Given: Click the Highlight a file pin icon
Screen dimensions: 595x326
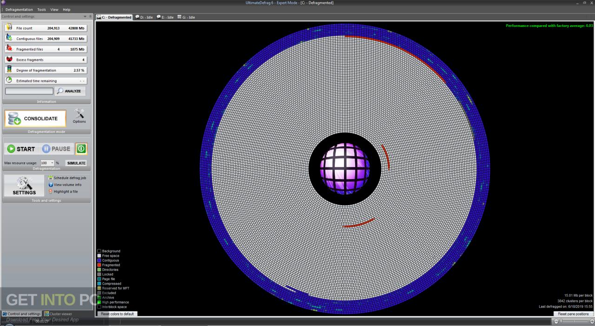Looking at the screenshot, I should click(x=51, y=191).
